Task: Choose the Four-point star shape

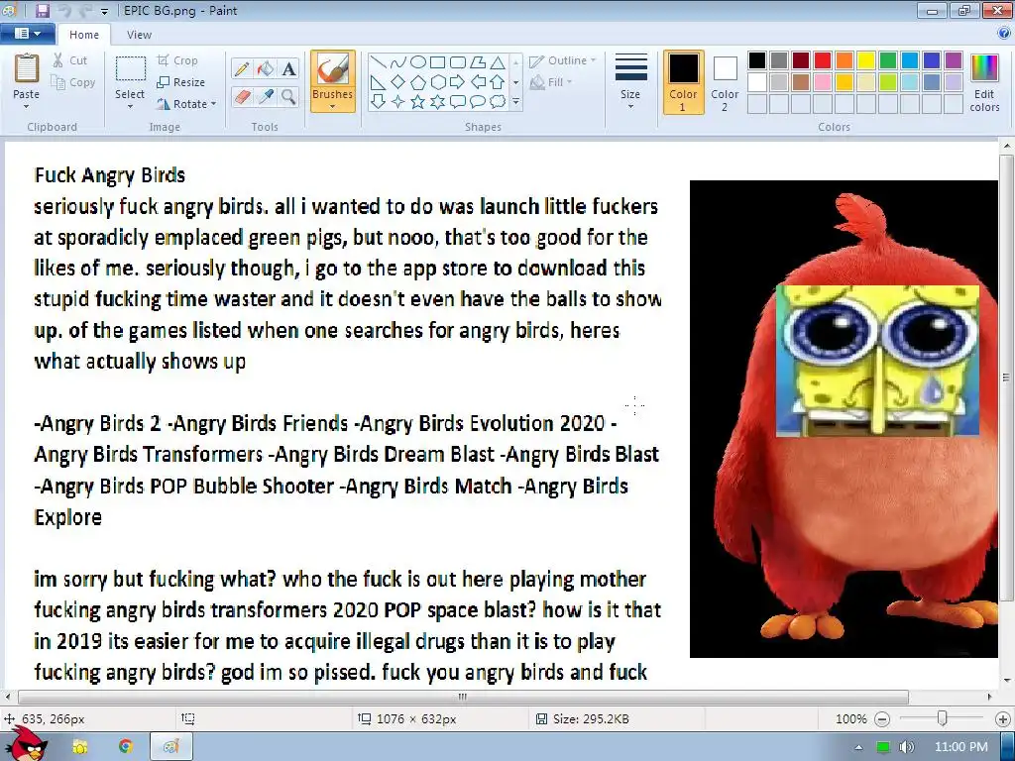Action: (398, 102)
